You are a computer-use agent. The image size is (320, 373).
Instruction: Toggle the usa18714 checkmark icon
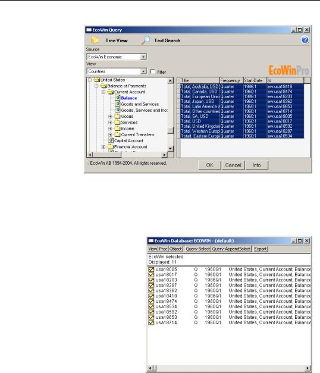(x=151, y=322)
